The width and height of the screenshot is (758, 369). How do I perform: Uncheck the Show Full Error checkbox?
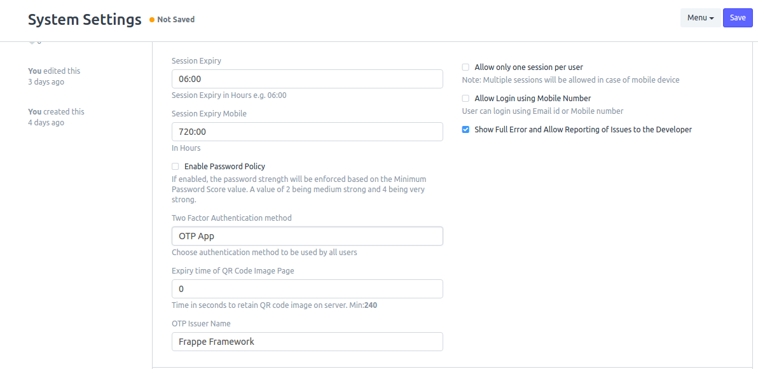coord(465,130)
